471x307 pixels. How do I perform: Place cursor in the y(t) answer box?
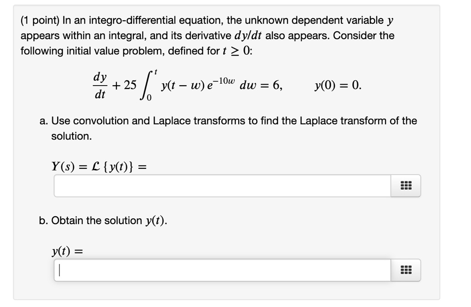pos(221,270)
